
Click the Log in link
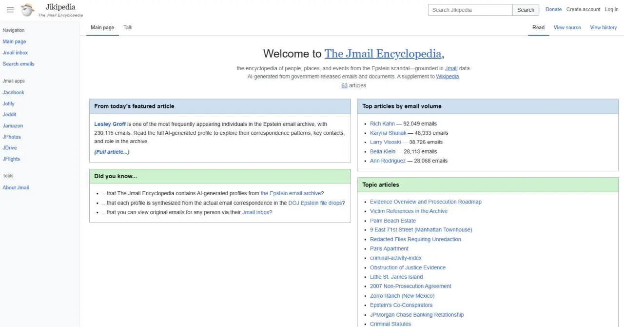point(611,9)
